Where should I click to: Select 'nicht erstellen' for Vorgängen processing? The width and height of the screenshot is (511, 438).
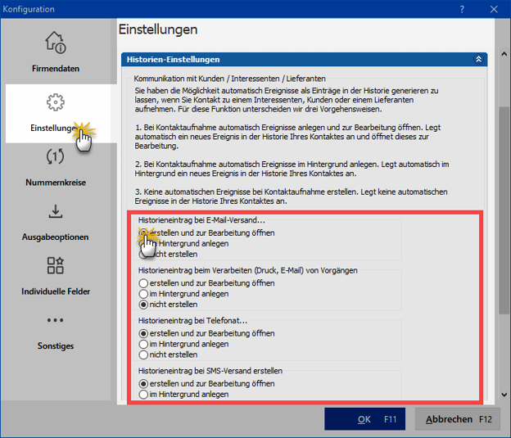tap(144, 304)
